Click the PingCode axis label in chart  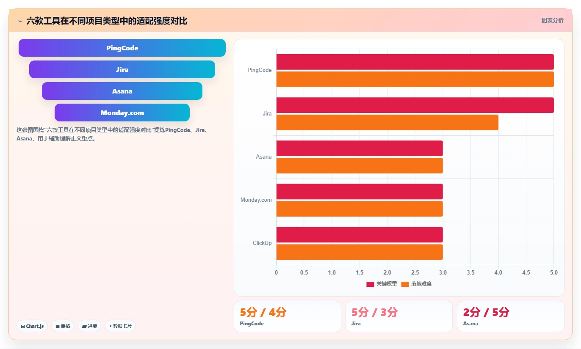[x=259, y=70]
